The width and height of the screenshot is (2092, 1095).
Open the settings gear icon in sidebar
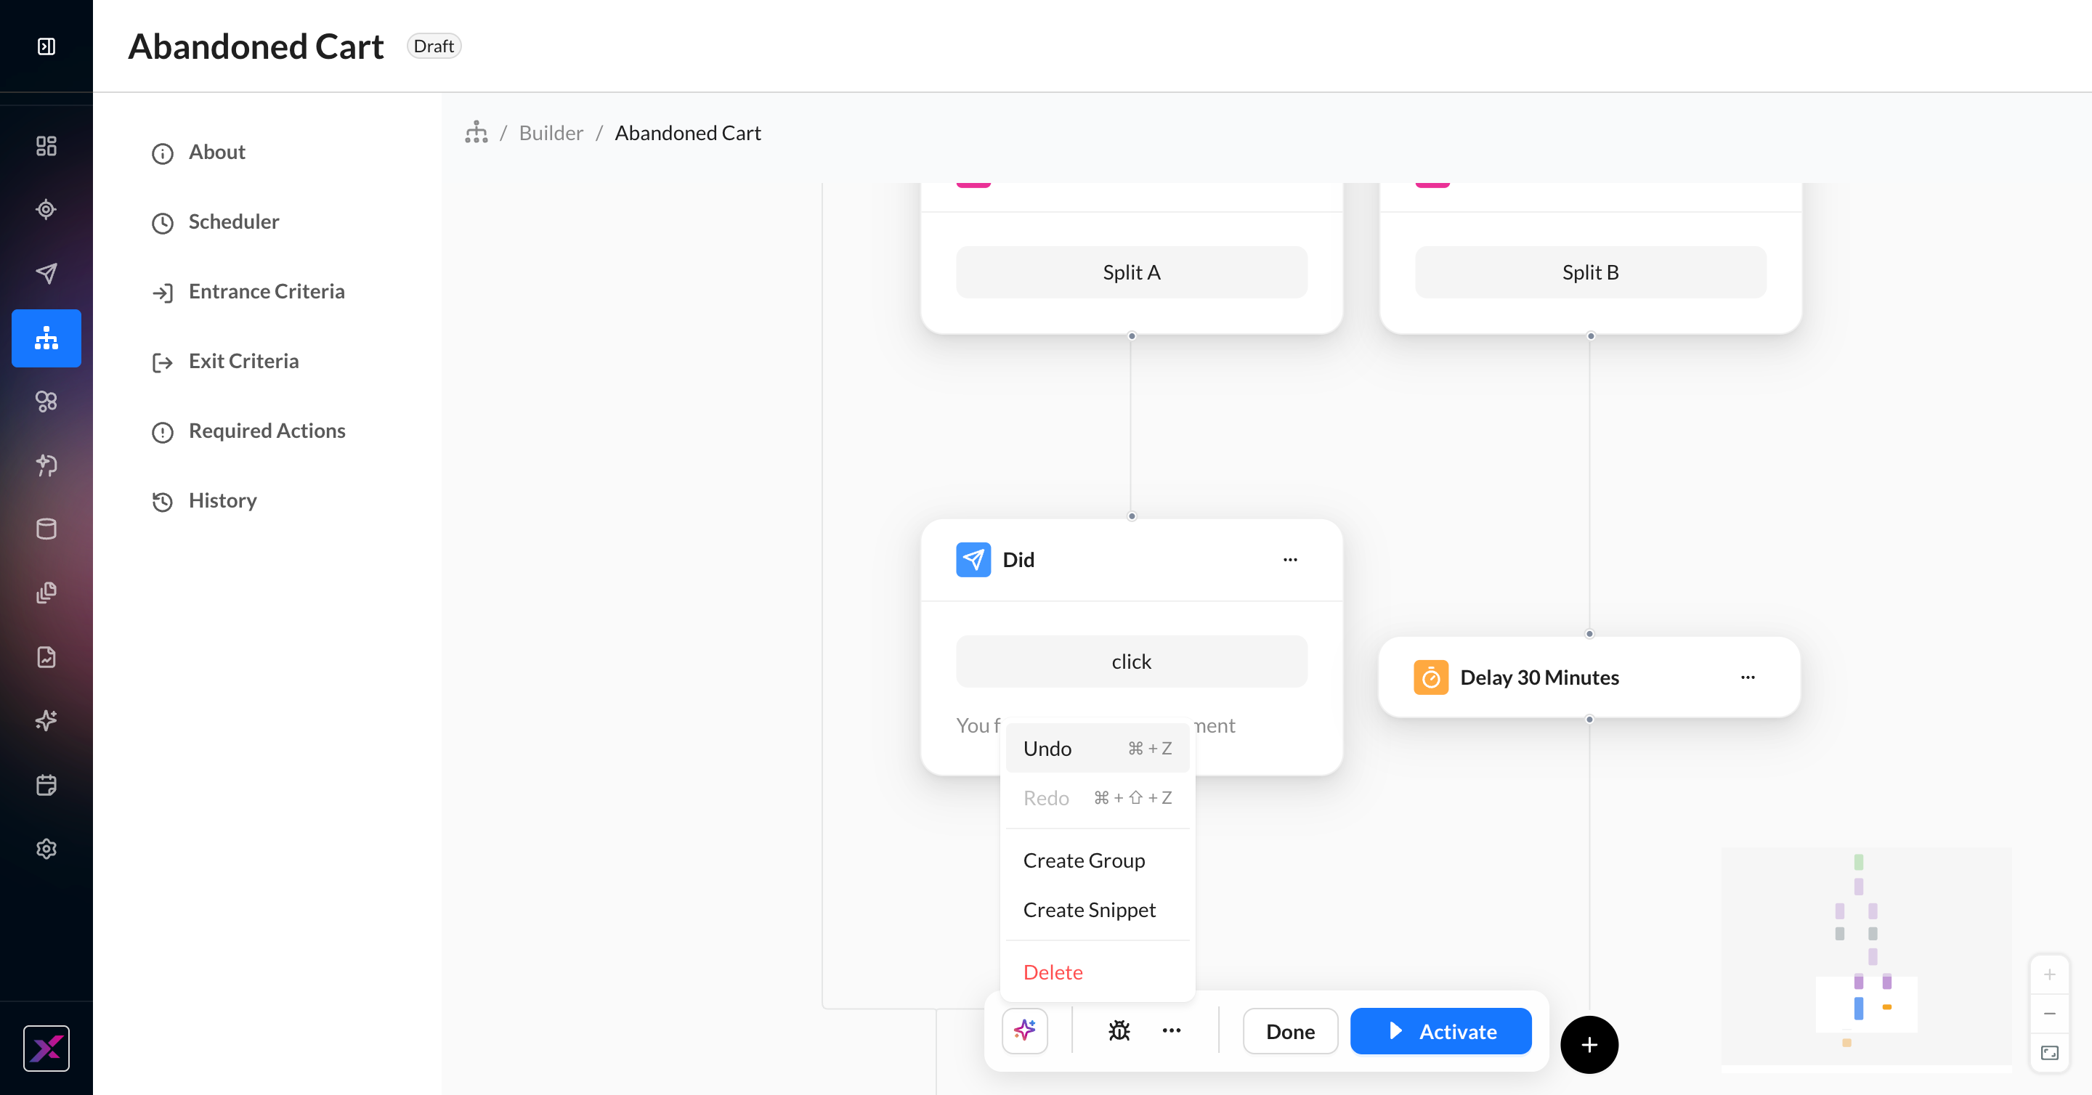(46, 849)
